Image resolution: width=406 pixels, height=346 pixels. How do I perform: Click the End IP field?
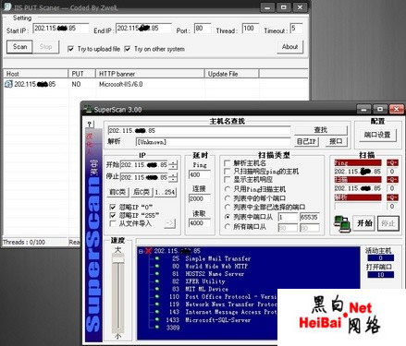(143, 29)
